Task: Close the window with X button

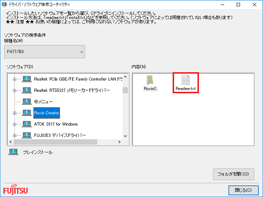Action: (254, 5)
